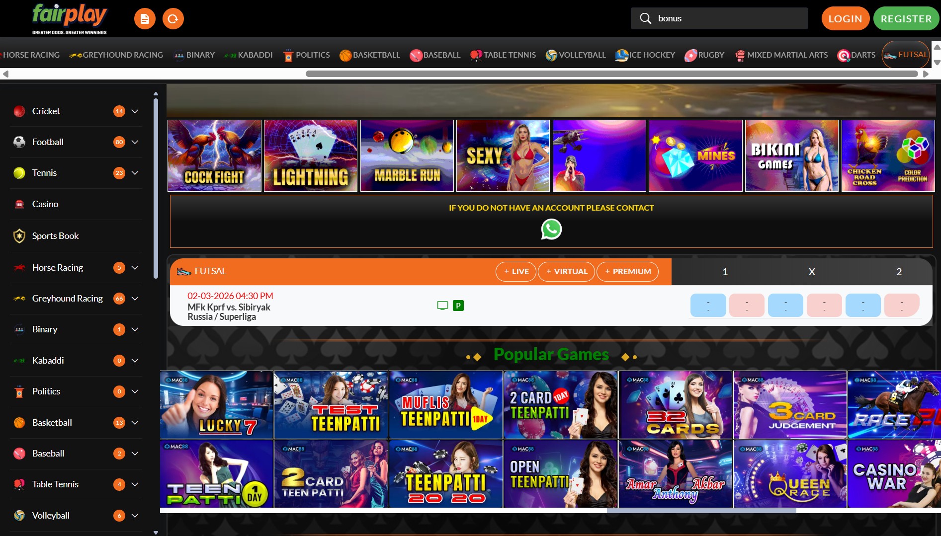This screenshot has width=941, height=536.
Task: Open the rules document icon beside the logo
Action: point(145,18)
